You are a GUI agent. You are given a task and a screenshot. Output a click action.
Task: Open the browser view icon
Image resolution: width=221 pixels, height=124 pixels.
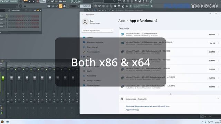click(x=111, y=6)
